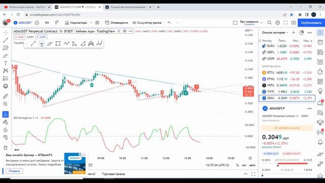Screen dimensions: 325x183
Task: Select the ruler measure tool
Action: tap(6, 96)
